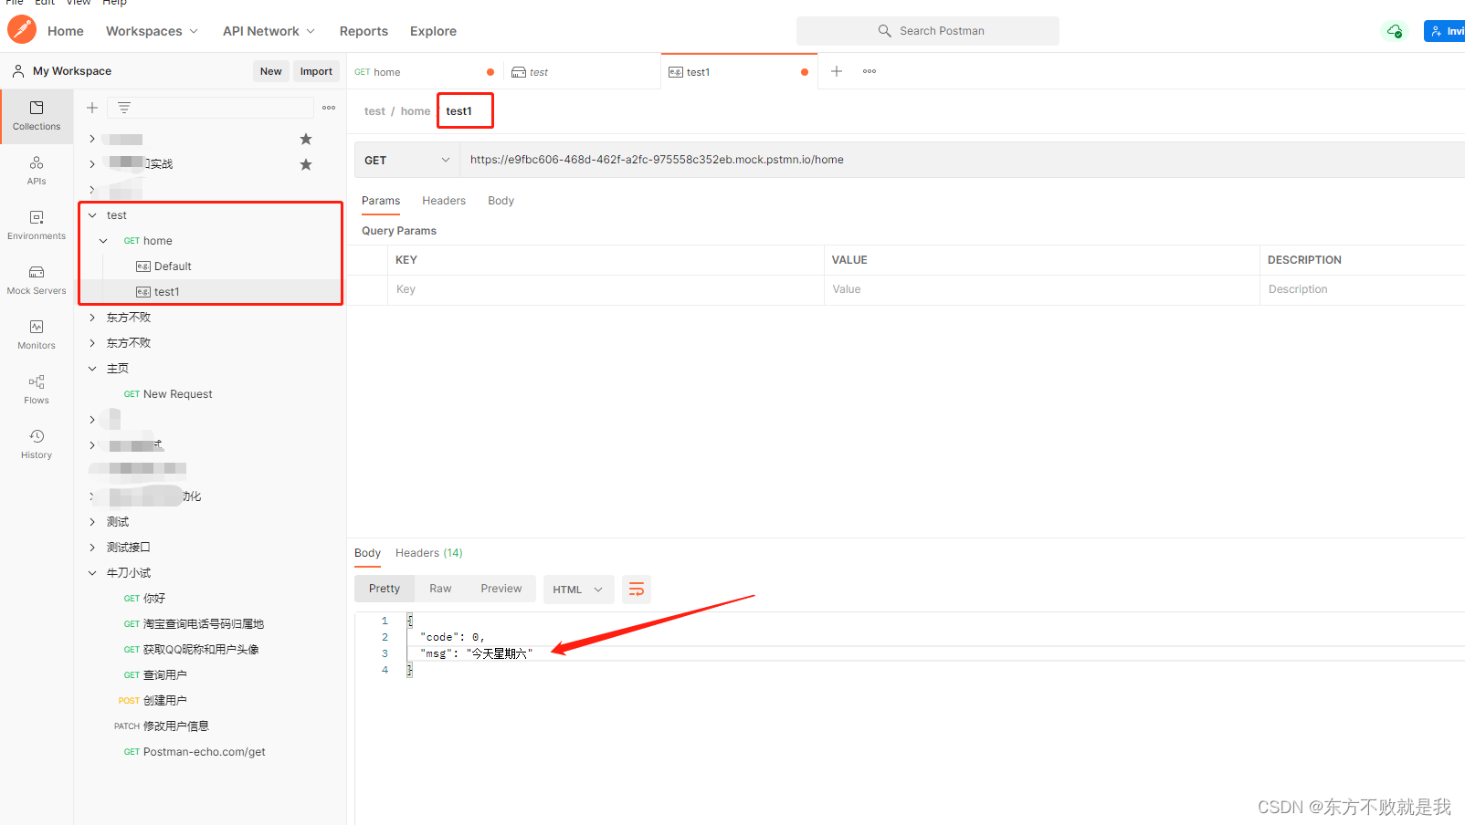Collapse the test collection in sidebar
The image size is (1465, 825).
coord(92,214)
